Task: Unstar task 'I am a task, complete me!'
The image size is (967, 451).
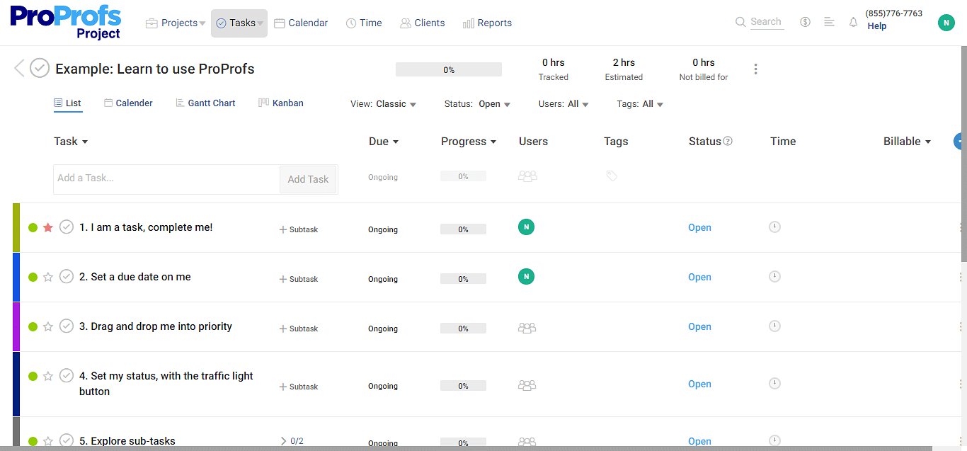Action: pos(47,227)
